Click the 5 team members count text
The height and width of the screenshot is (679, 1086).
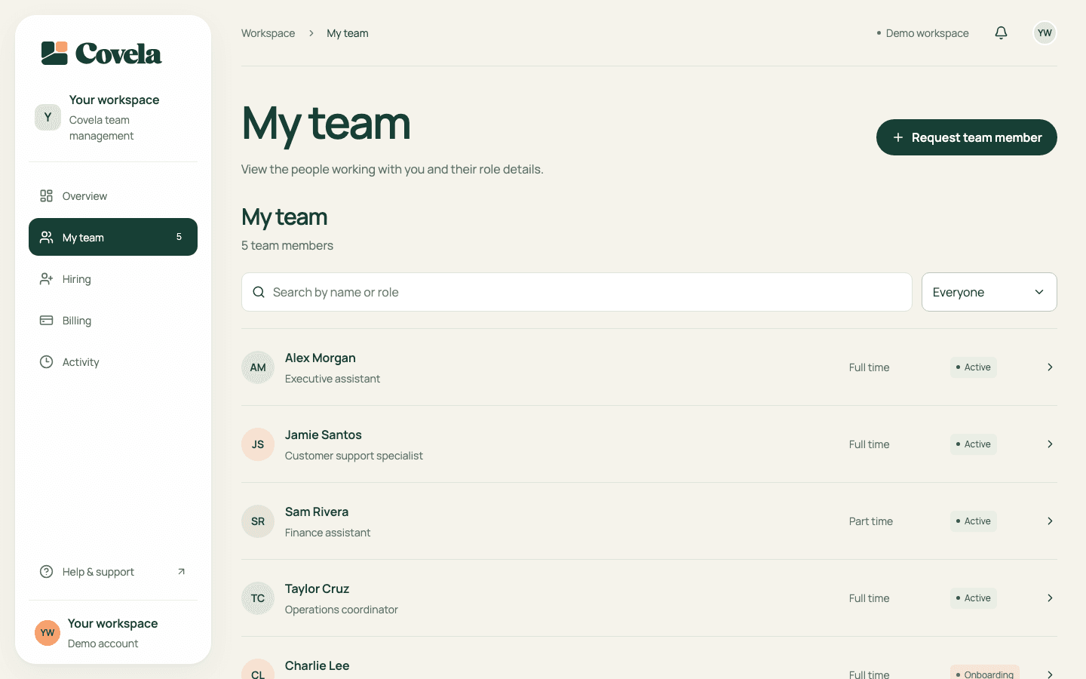click(x=287, y=245)
